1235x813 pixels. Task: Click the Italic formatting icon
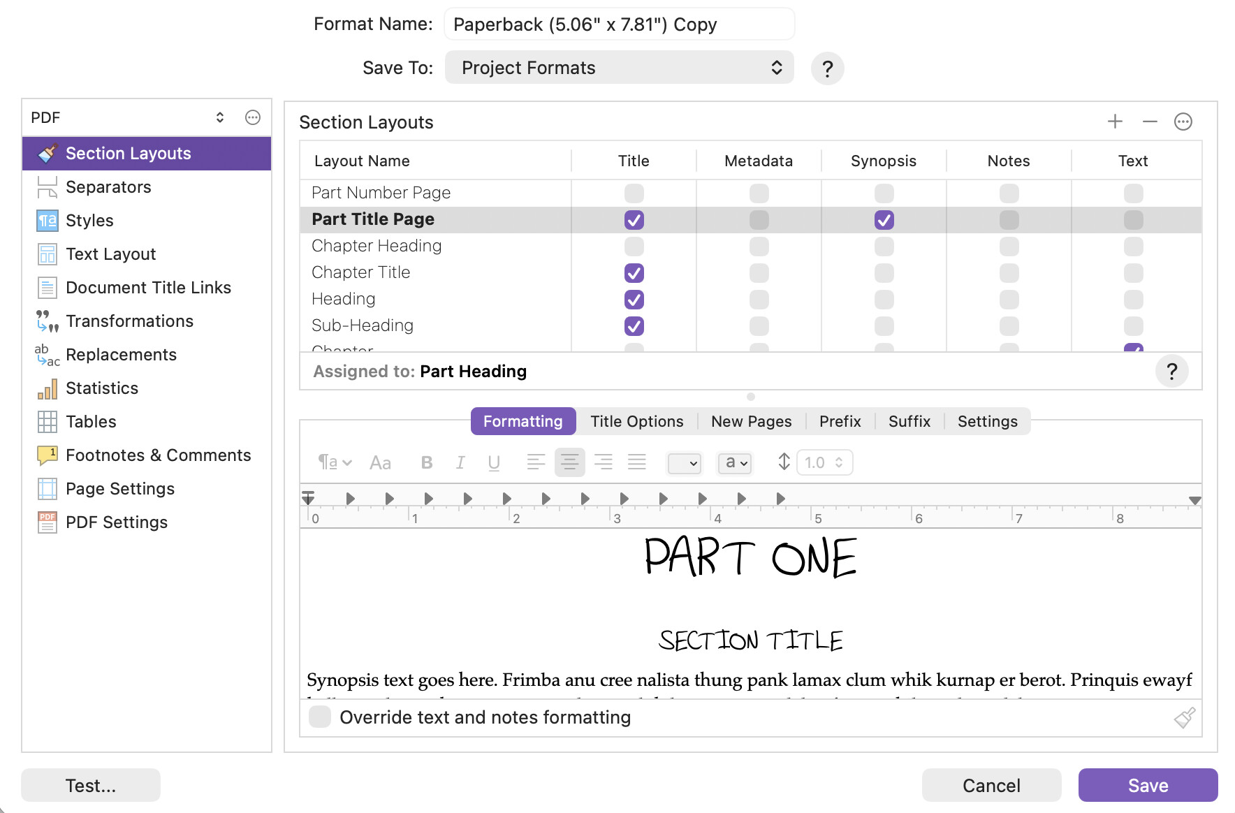(460, 462)
